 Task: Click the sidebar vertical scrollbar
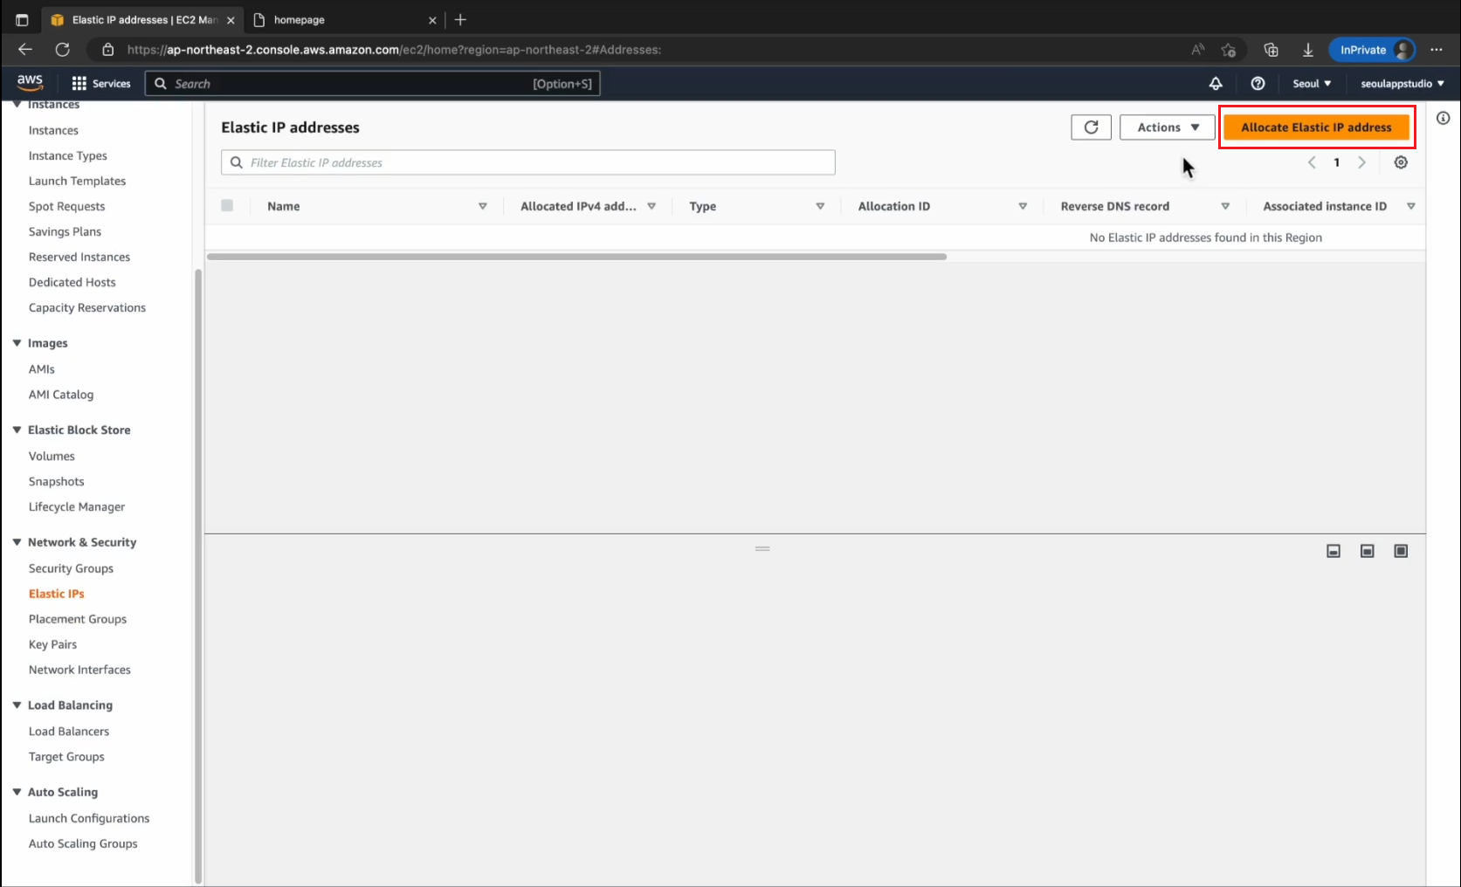pyautogui.click(x=198, y=576)
